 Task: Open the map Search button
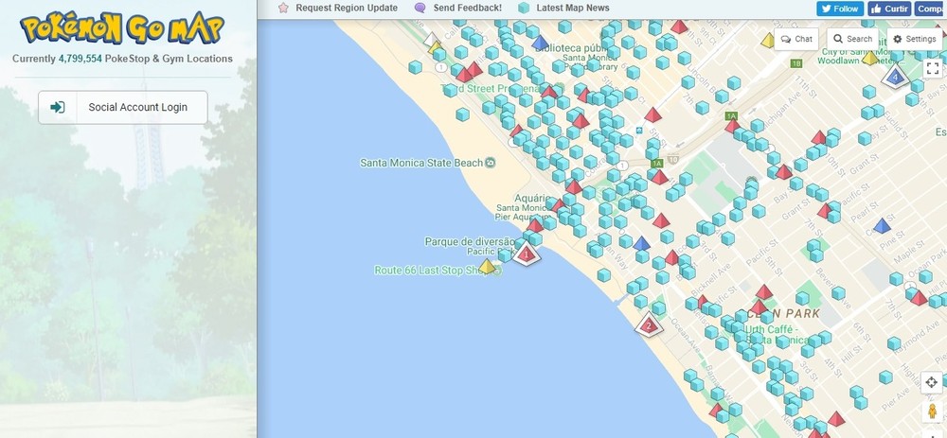(x=852, y=39)
